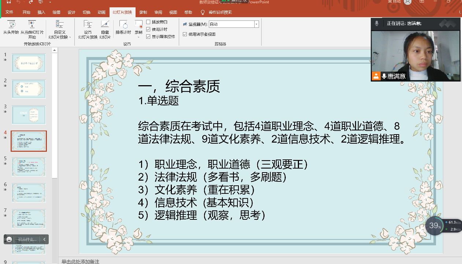462x264 pixels.
Task: Collapse the chat bar with arrow
Action: coord(44,240)
